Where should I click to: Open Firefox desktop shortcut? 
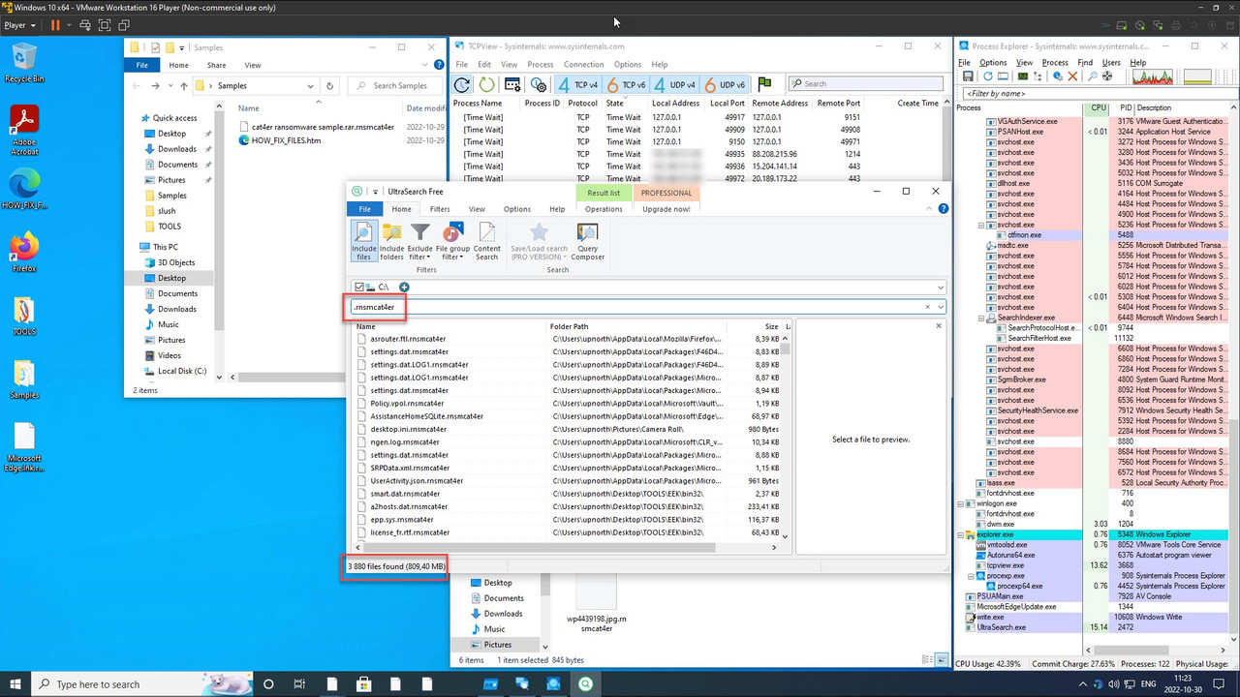[x=24, y=252]
